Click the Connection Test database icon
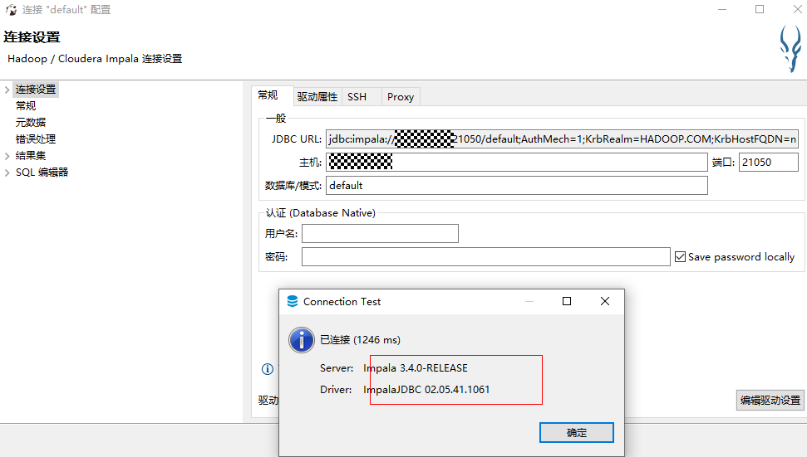807x457 pixels. point(293,301)
